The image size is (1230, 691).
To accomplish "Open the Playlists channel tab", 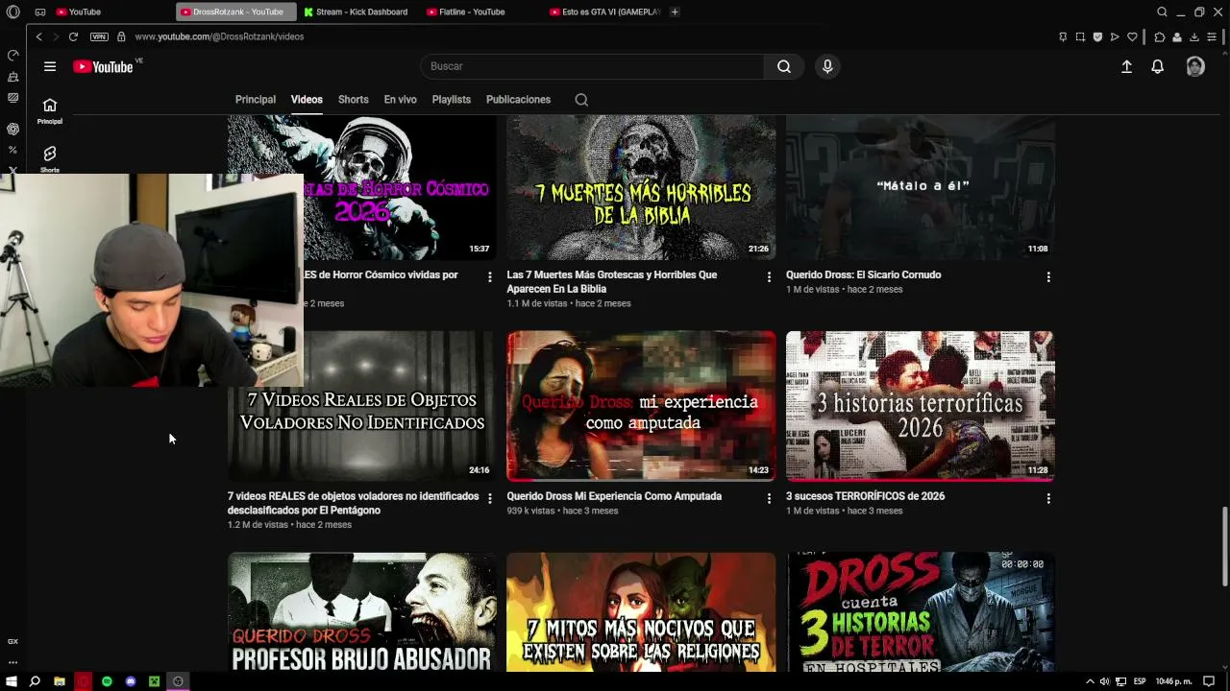I will 452,100.
